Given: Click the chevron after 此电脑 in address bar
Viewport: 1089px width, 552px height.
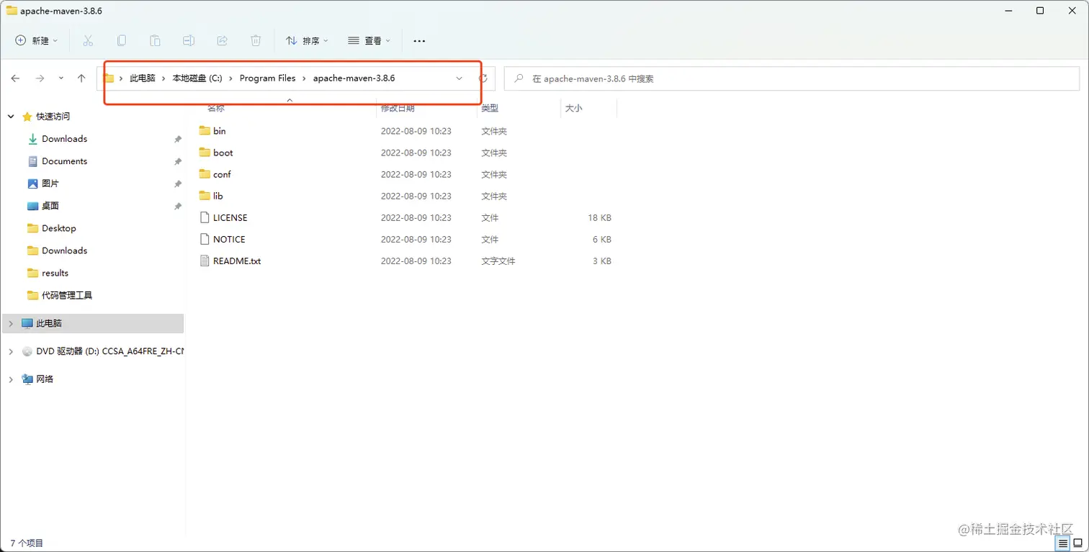Looking at the screenshot, I should 163,78.
